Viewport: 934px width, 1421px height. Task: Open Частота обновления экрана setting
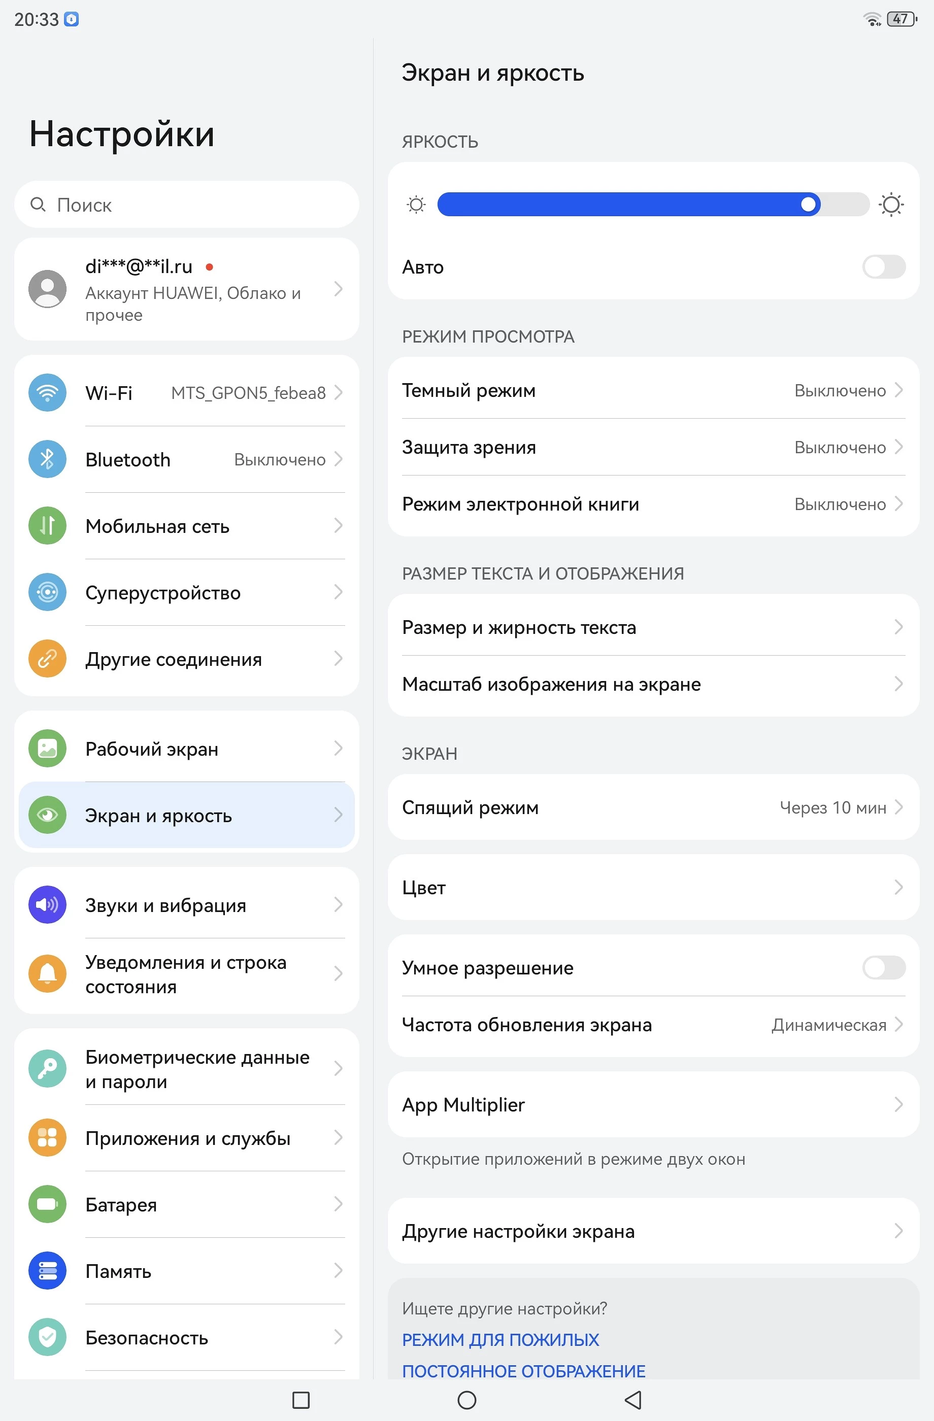(x=653, y=1025)
